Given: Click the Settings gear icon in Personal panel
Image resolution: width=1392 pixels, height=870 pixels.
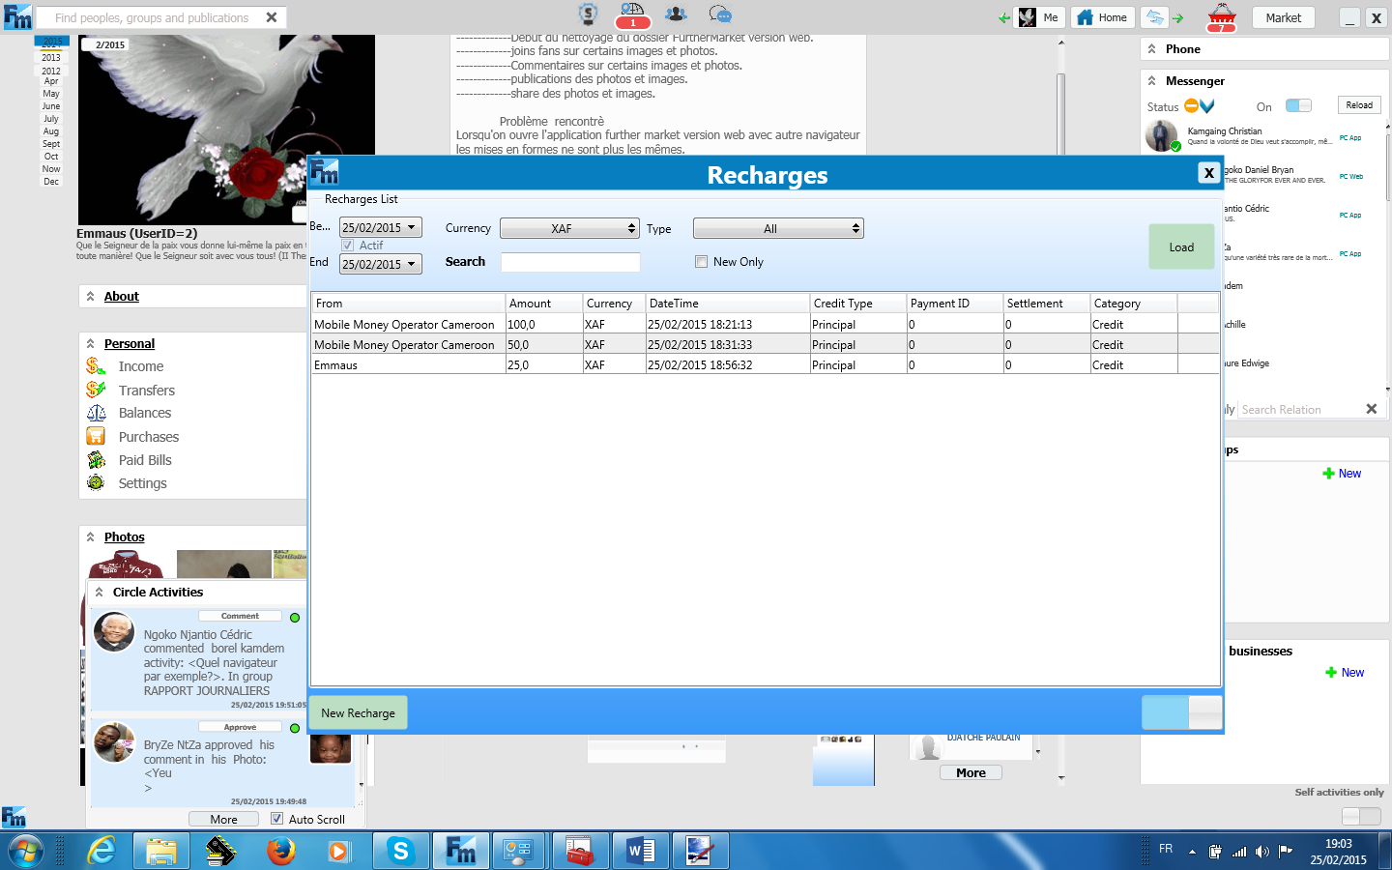Looking at the screenshot, I should pyautogui.click(x=96, y=482).
